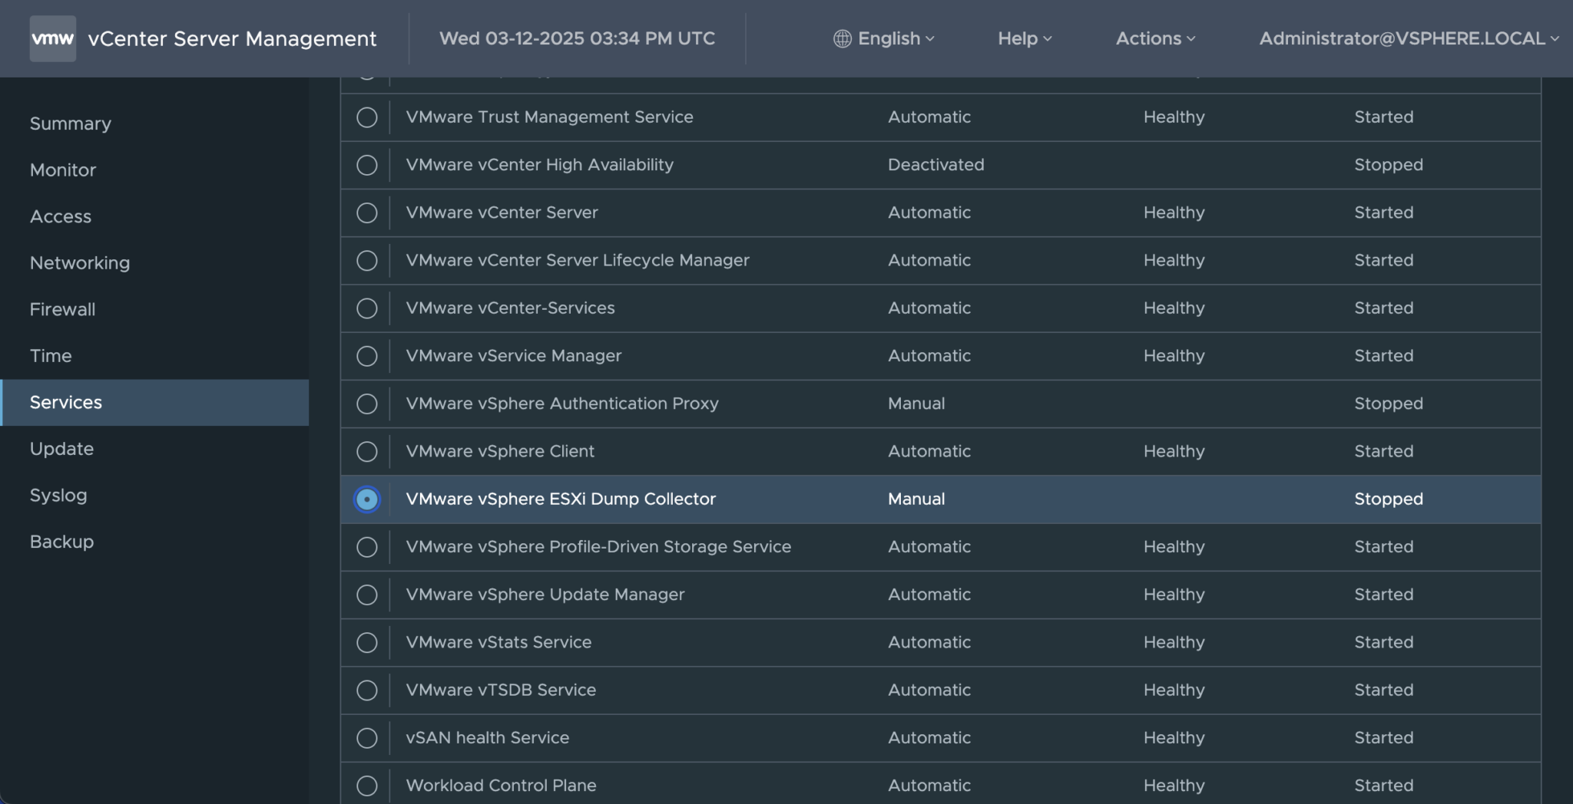
Task: Click the globe language icon
Action: click(x=842, y=38)
